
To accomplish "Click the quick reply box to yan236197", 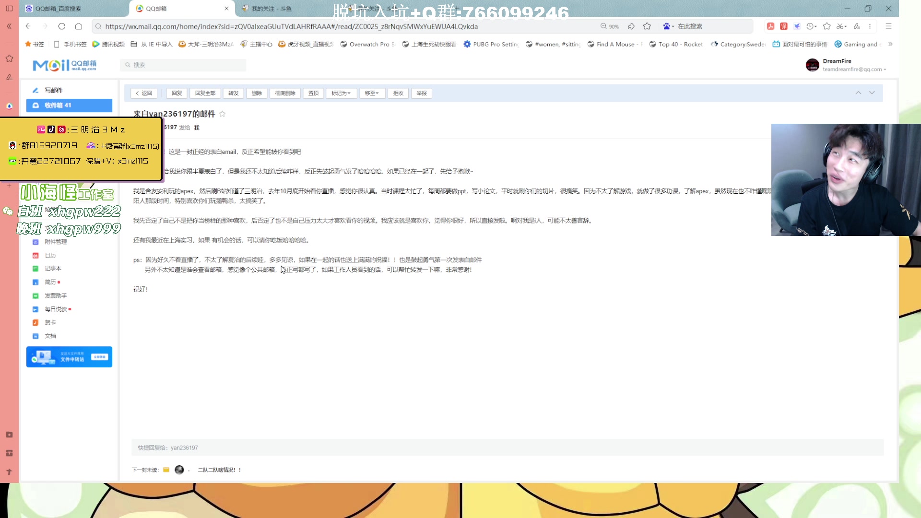I will pyautogui.click(x=508, y=447).
